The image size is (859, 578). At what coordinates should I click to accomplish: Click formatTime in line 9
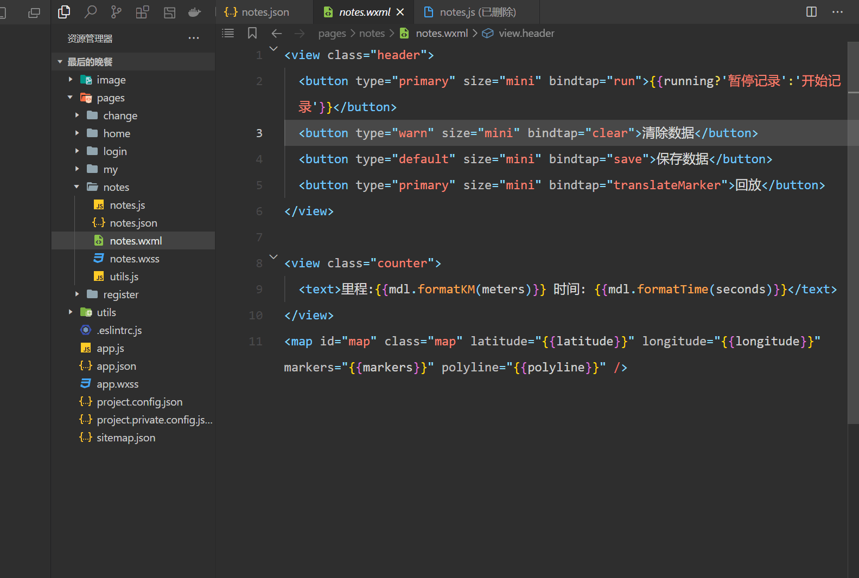pyautogui.click(x=672, y=290)
